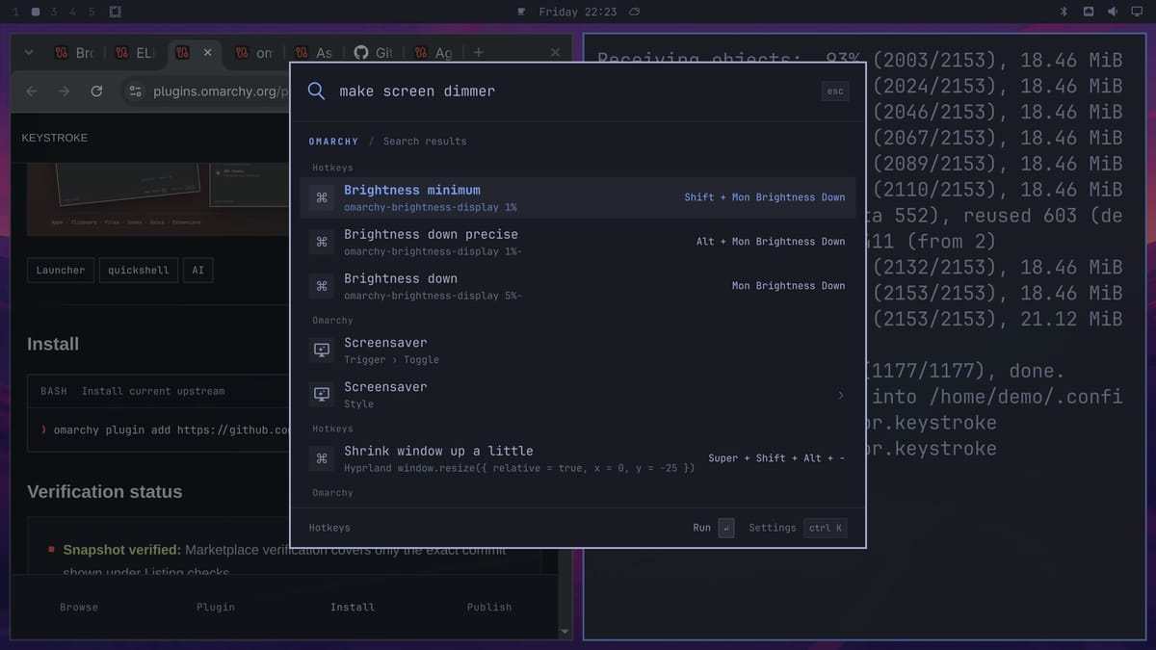Reload the plugins.omarchy.org page
The image size is (1156, 650).
click(96, 91)
